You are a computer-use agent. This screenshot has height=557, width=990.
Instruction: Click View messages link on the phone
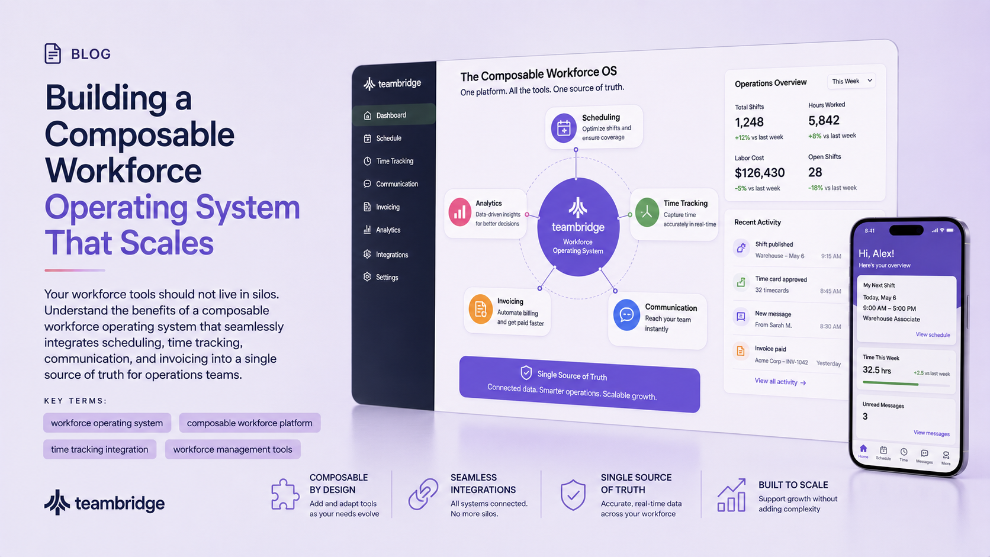pyautogui.click(x=931, y=433)
